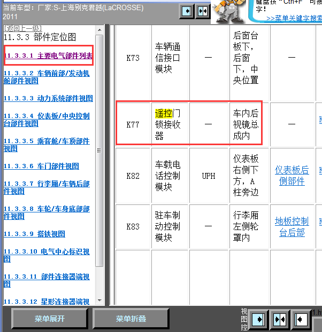Click the bottom right-arrow view control icon

pyautogui.click(x=258, y=319)
